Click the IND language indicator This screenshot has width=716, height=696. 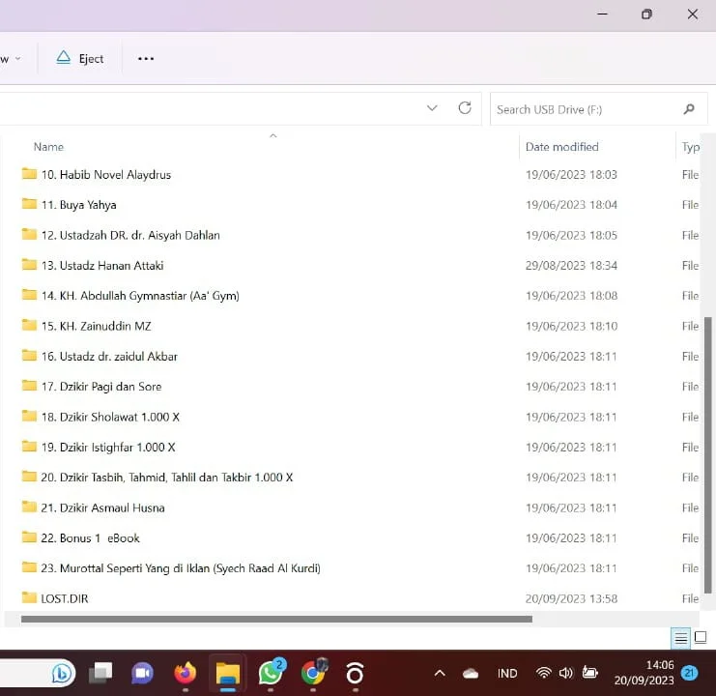click(x=507, y=674)
